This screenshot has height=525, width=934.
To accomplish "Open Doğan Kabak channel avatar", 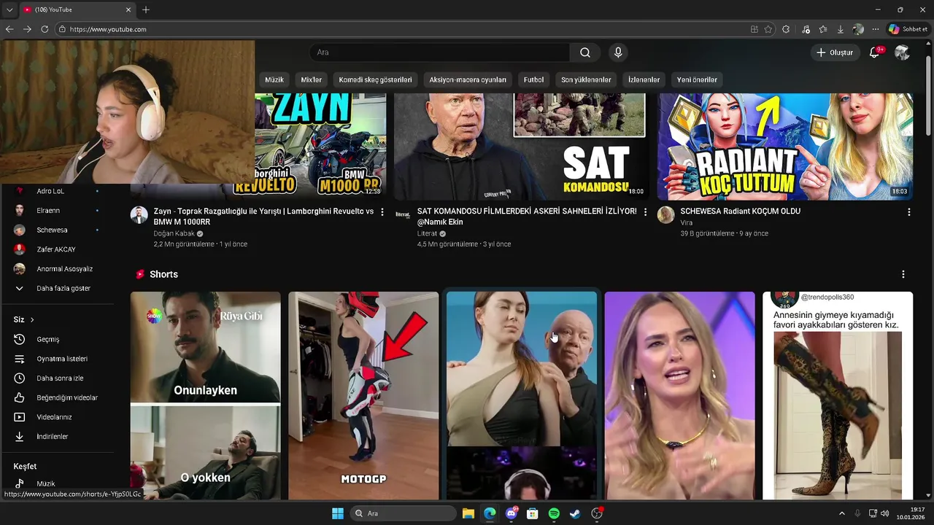I will click(x=139, y=214).
